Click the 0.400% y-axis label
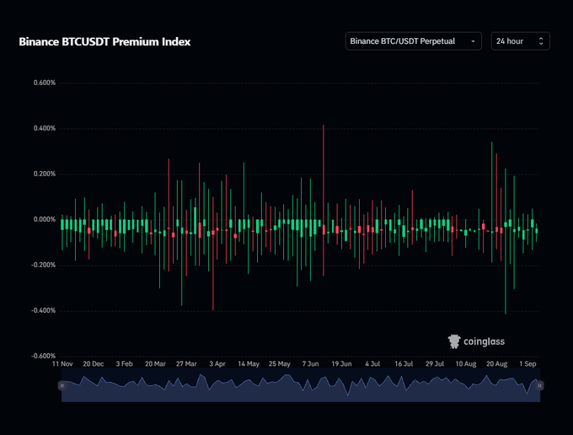Screen dimensions: 573x435 click(45, 128)
